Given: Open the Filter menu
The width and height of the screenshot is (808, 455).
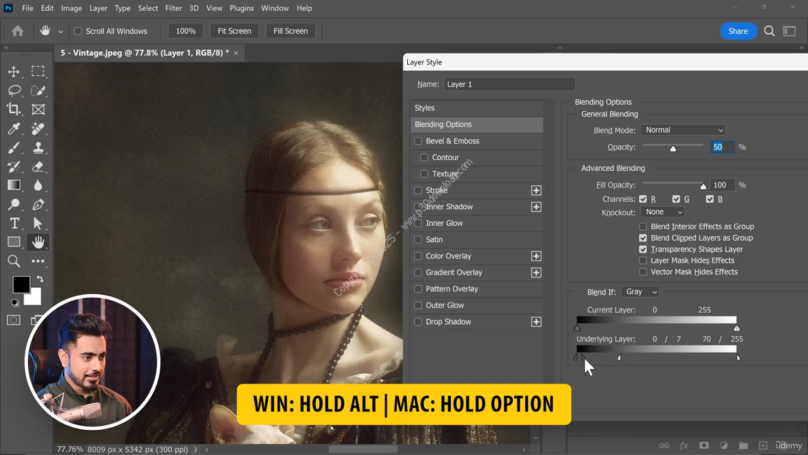Looking at the screenshot, I should click(174, 8).
